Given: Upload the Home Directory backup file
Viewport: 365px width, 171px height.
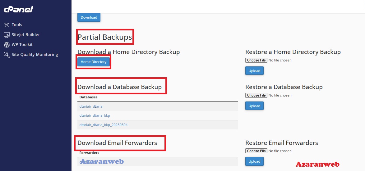Looking at the screenshot, I should pyautogui.click(x=254, y=71).
